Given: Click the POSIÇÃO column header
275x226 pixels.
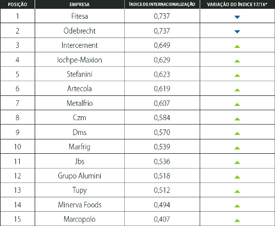Looking at the screenshot, I should click(18, 4).
